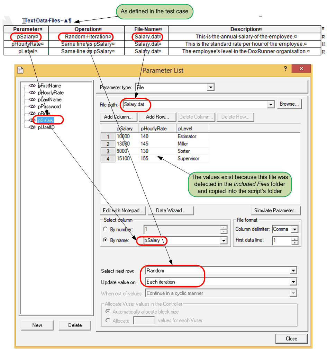
Task: Open the Select next row dropdown
Action: point(293,271)
